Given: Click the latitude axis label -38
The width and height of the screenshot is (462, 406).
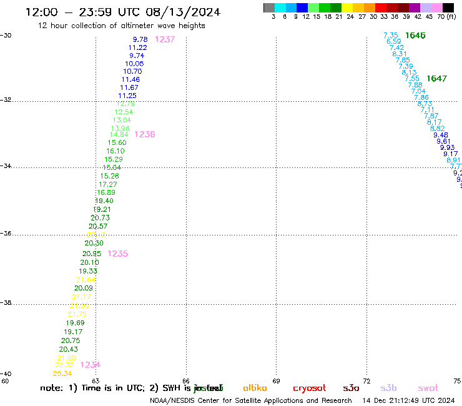Looking at the screenshot, I should (6, 302).
